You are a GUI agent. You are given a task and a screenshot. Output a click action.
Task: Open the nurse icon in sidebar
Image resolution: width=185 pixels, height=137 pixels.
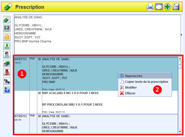(x=7, y=55)
